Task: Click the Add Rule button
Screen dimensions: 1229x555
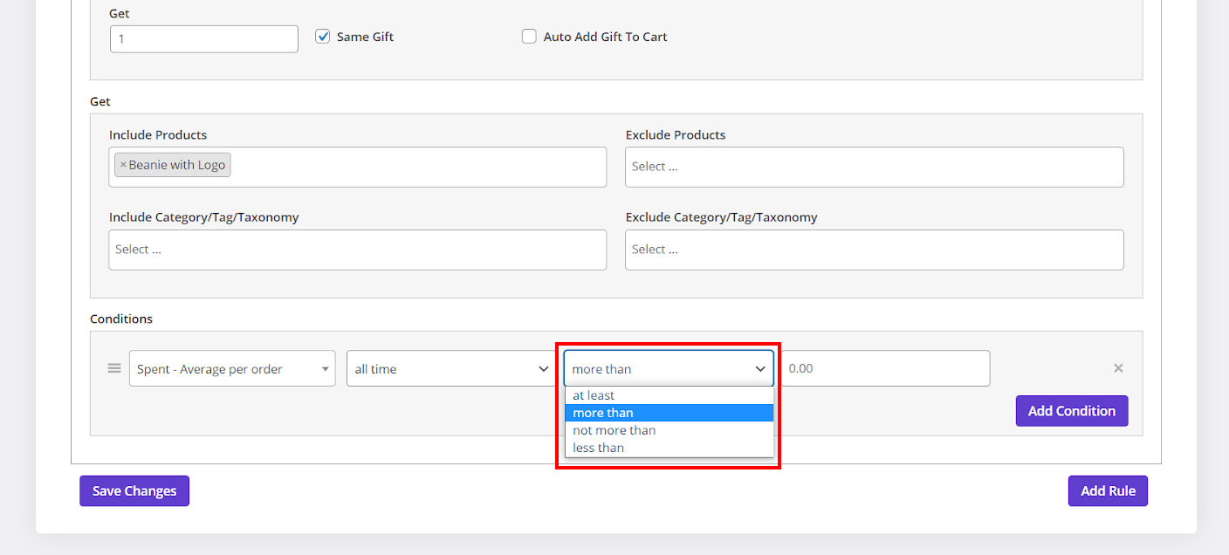Action: 1107,490
